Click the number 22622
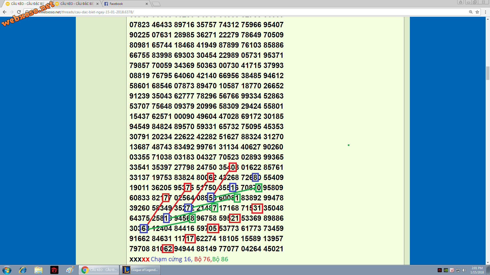The image size is (490, 275). (x=184, y=137)
